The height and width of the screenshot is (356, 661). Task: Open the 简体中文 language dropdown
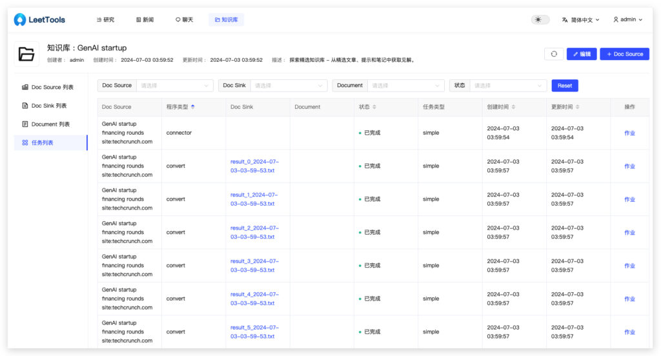click(x=580, y=20)
